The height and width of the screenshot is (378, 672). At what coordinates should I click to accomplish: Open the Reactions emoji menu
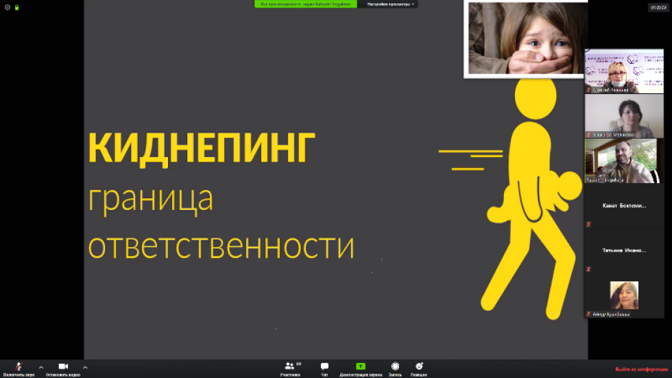(x=419, y=367)
